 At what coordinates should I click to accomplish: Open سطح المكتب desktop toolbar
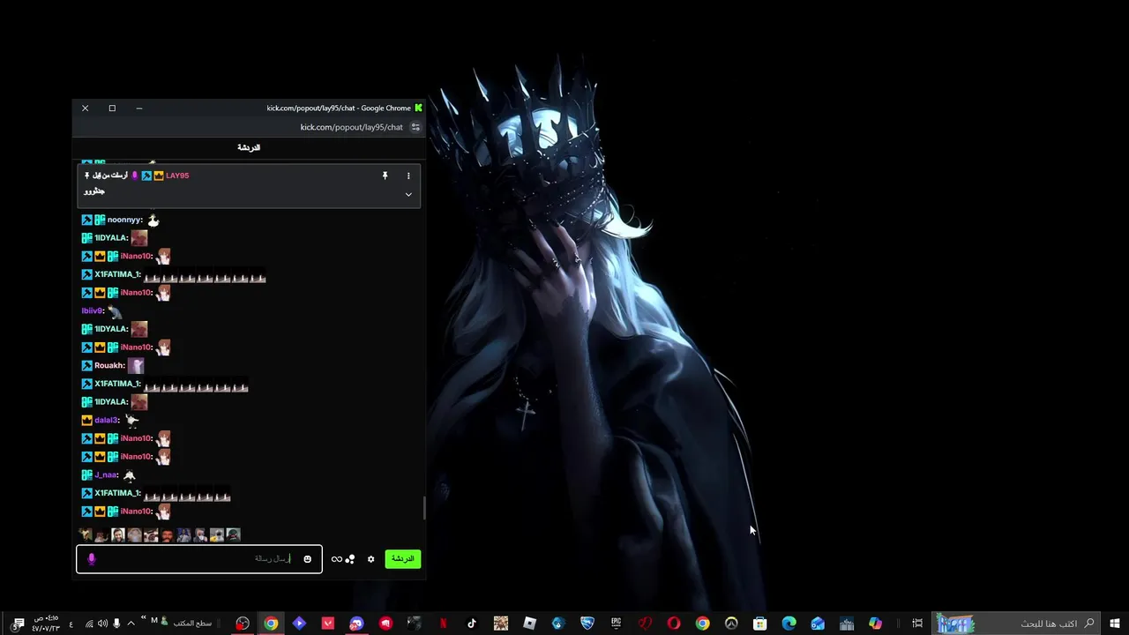[192, 624]
